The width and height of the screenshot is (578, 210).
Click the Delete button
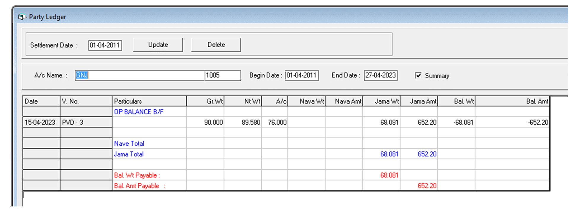point(216,45)
